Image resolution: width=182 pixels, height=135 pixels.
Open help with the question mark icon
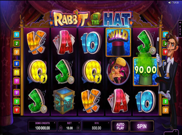[173, 3]
